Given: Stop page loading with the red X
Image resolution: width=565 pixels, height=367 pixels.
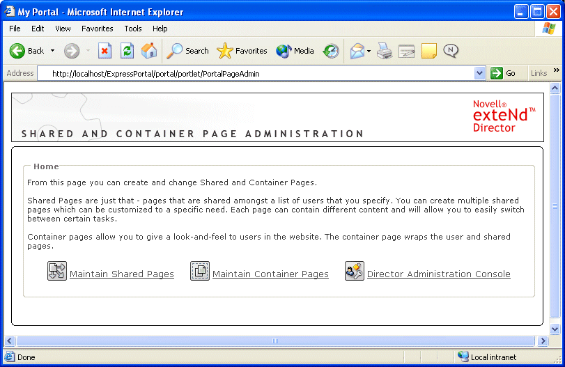Looking at the screenshot, I should coord(105,51).
